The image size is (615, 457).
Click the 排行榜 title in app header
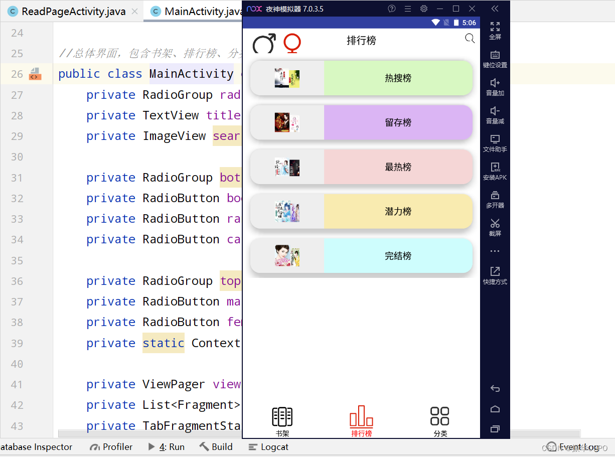(x=361, y=41)
